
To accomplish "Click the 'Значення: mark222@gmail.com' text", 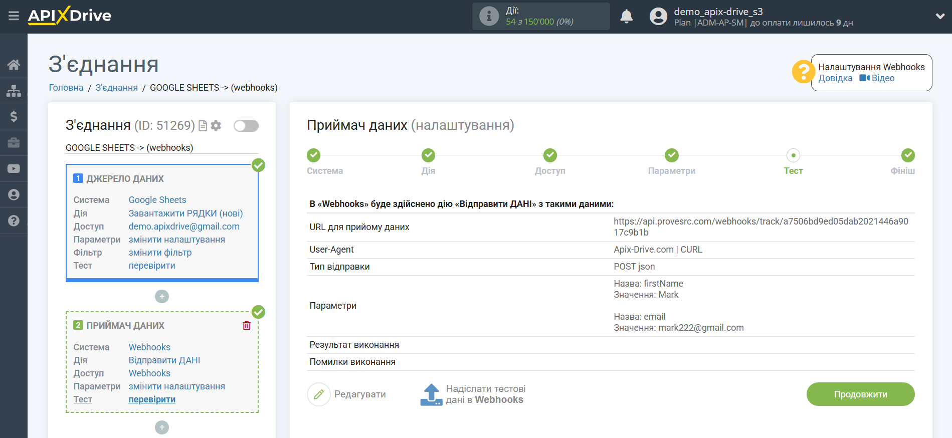I will point(679,328).
